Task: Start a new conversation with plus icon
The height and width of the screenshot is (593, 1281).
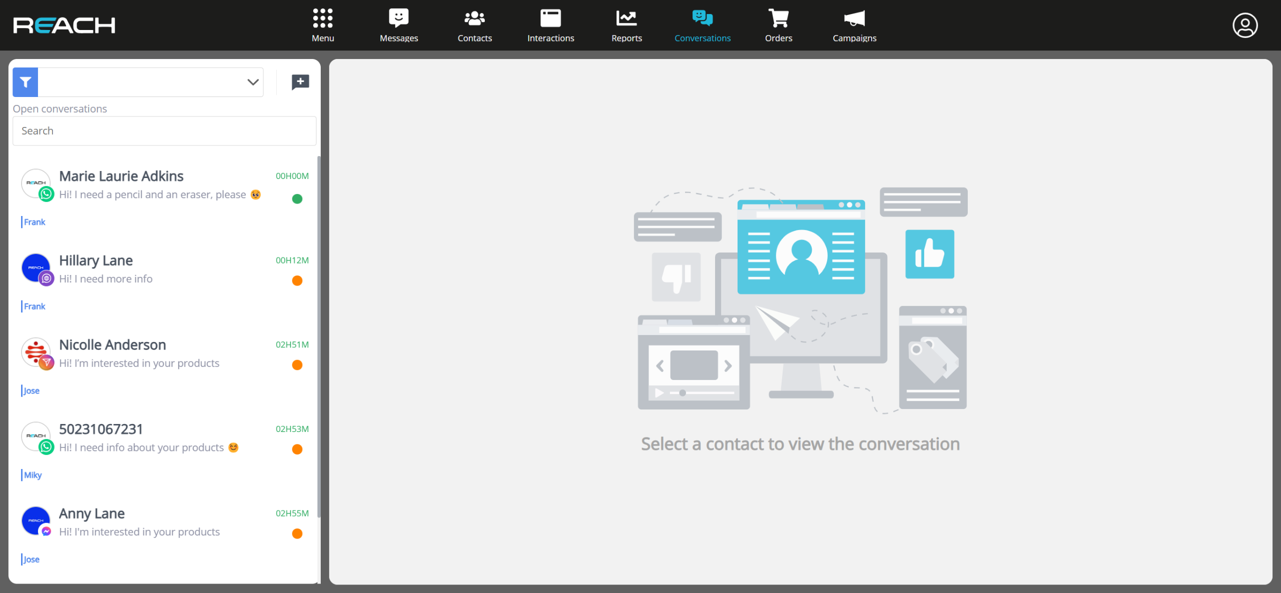Action: [x=300, y=82]
